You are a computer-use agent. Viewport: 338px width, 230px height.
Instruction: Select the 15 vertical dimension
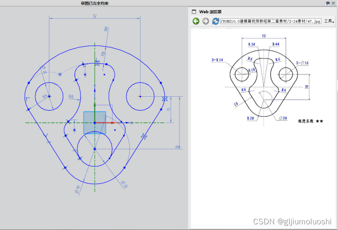169,109
